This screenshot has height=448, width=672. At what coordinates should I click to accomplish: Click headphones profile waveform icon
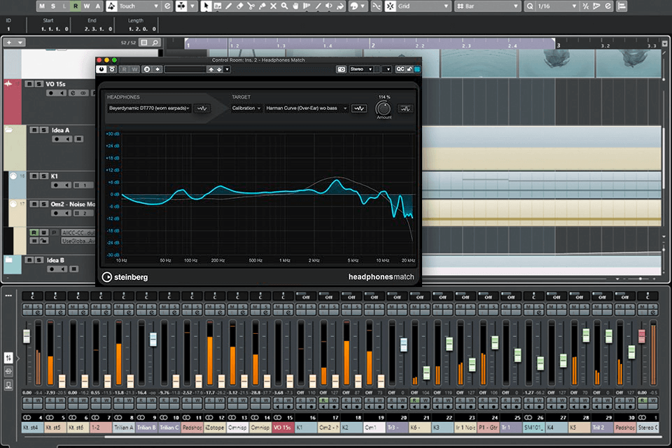[202, 108]
